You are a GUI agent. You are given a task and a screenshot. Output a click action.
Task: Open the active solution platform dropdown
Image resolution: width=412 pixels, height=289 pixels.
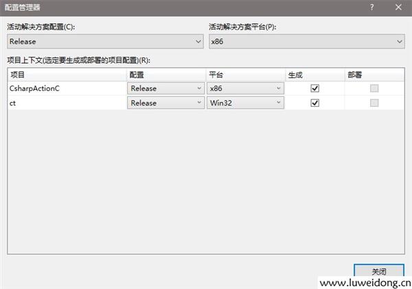pyautogui.click(x=306, y=42)
